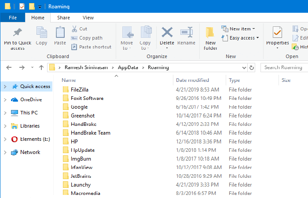
Task: Click the New item icon
Action: click(225, 29)
